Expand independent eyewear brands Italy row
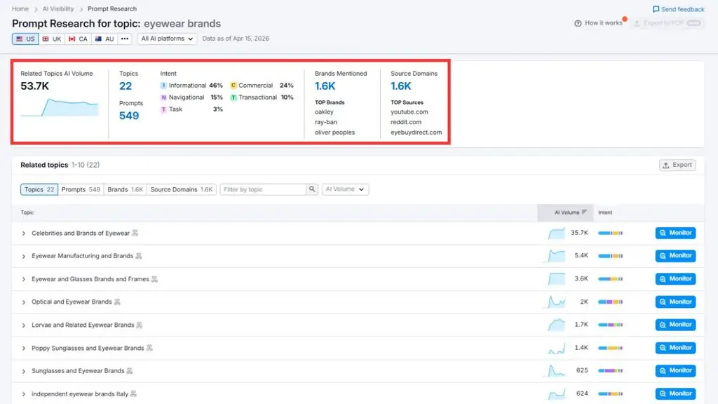 pos(23,394)
